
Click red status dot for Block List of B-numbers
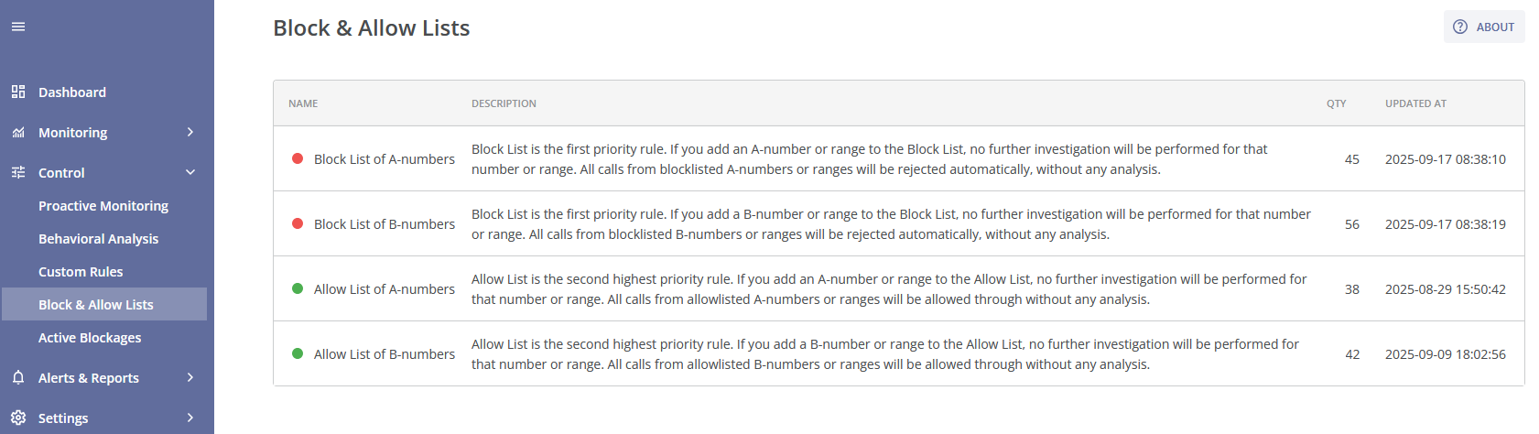click(x=298, y=223)
